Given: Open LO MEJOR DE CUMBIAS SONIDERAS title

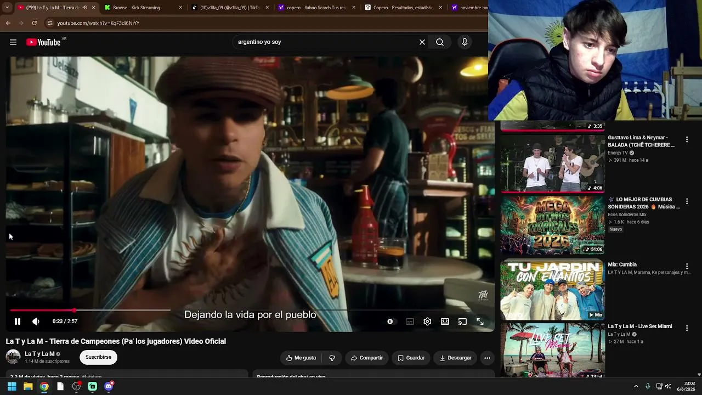Looking at the screenshot, I should [644, 203].
